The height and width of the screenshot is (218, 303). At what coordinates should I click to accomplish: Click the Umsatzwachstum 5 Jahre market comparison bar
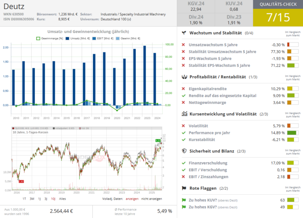[293, 45]
